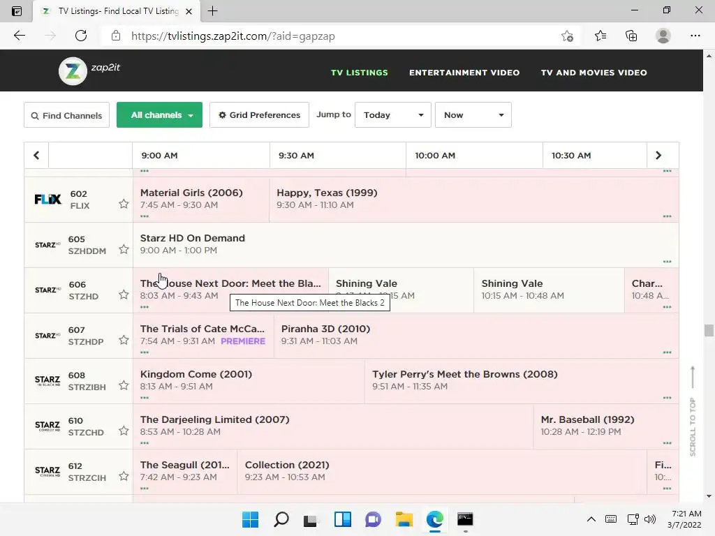Open Chat on taskbar
The height and width of the screenshot is (536, 715).
[373, 519]
